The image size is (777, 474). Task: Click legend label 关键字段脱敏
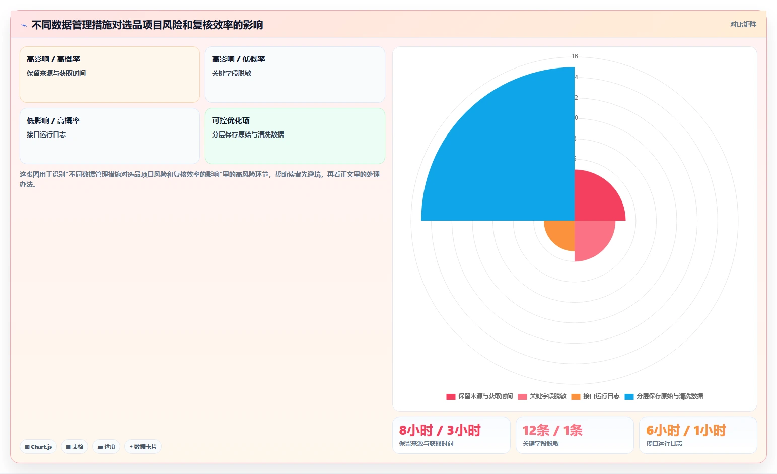pos(548,396)
